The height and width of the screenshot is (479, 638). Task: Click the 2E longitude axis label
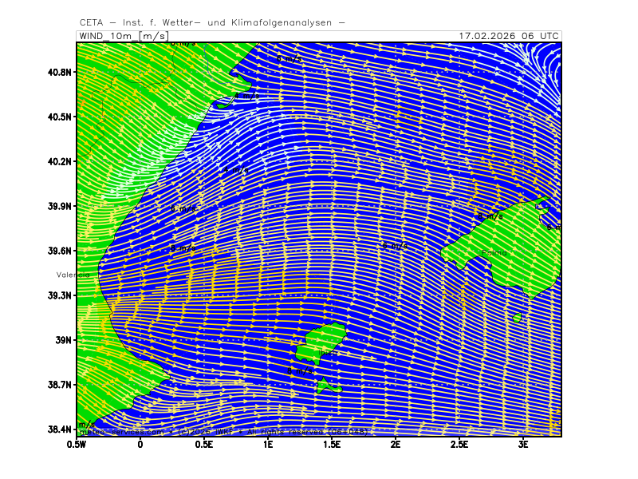(x=396, y=444)
